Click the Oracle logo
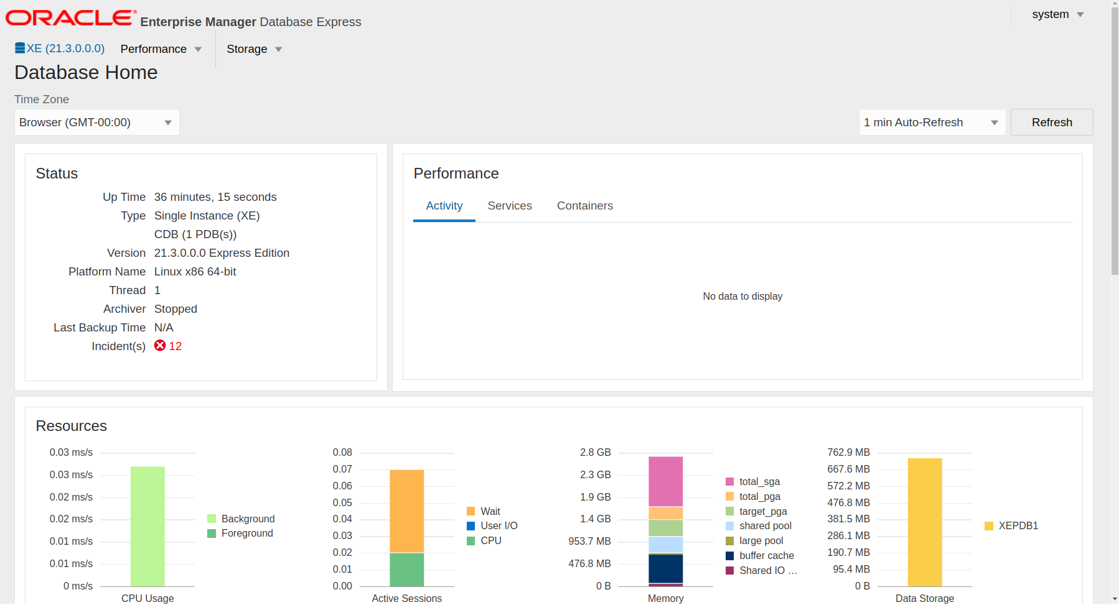 (71, 18)
